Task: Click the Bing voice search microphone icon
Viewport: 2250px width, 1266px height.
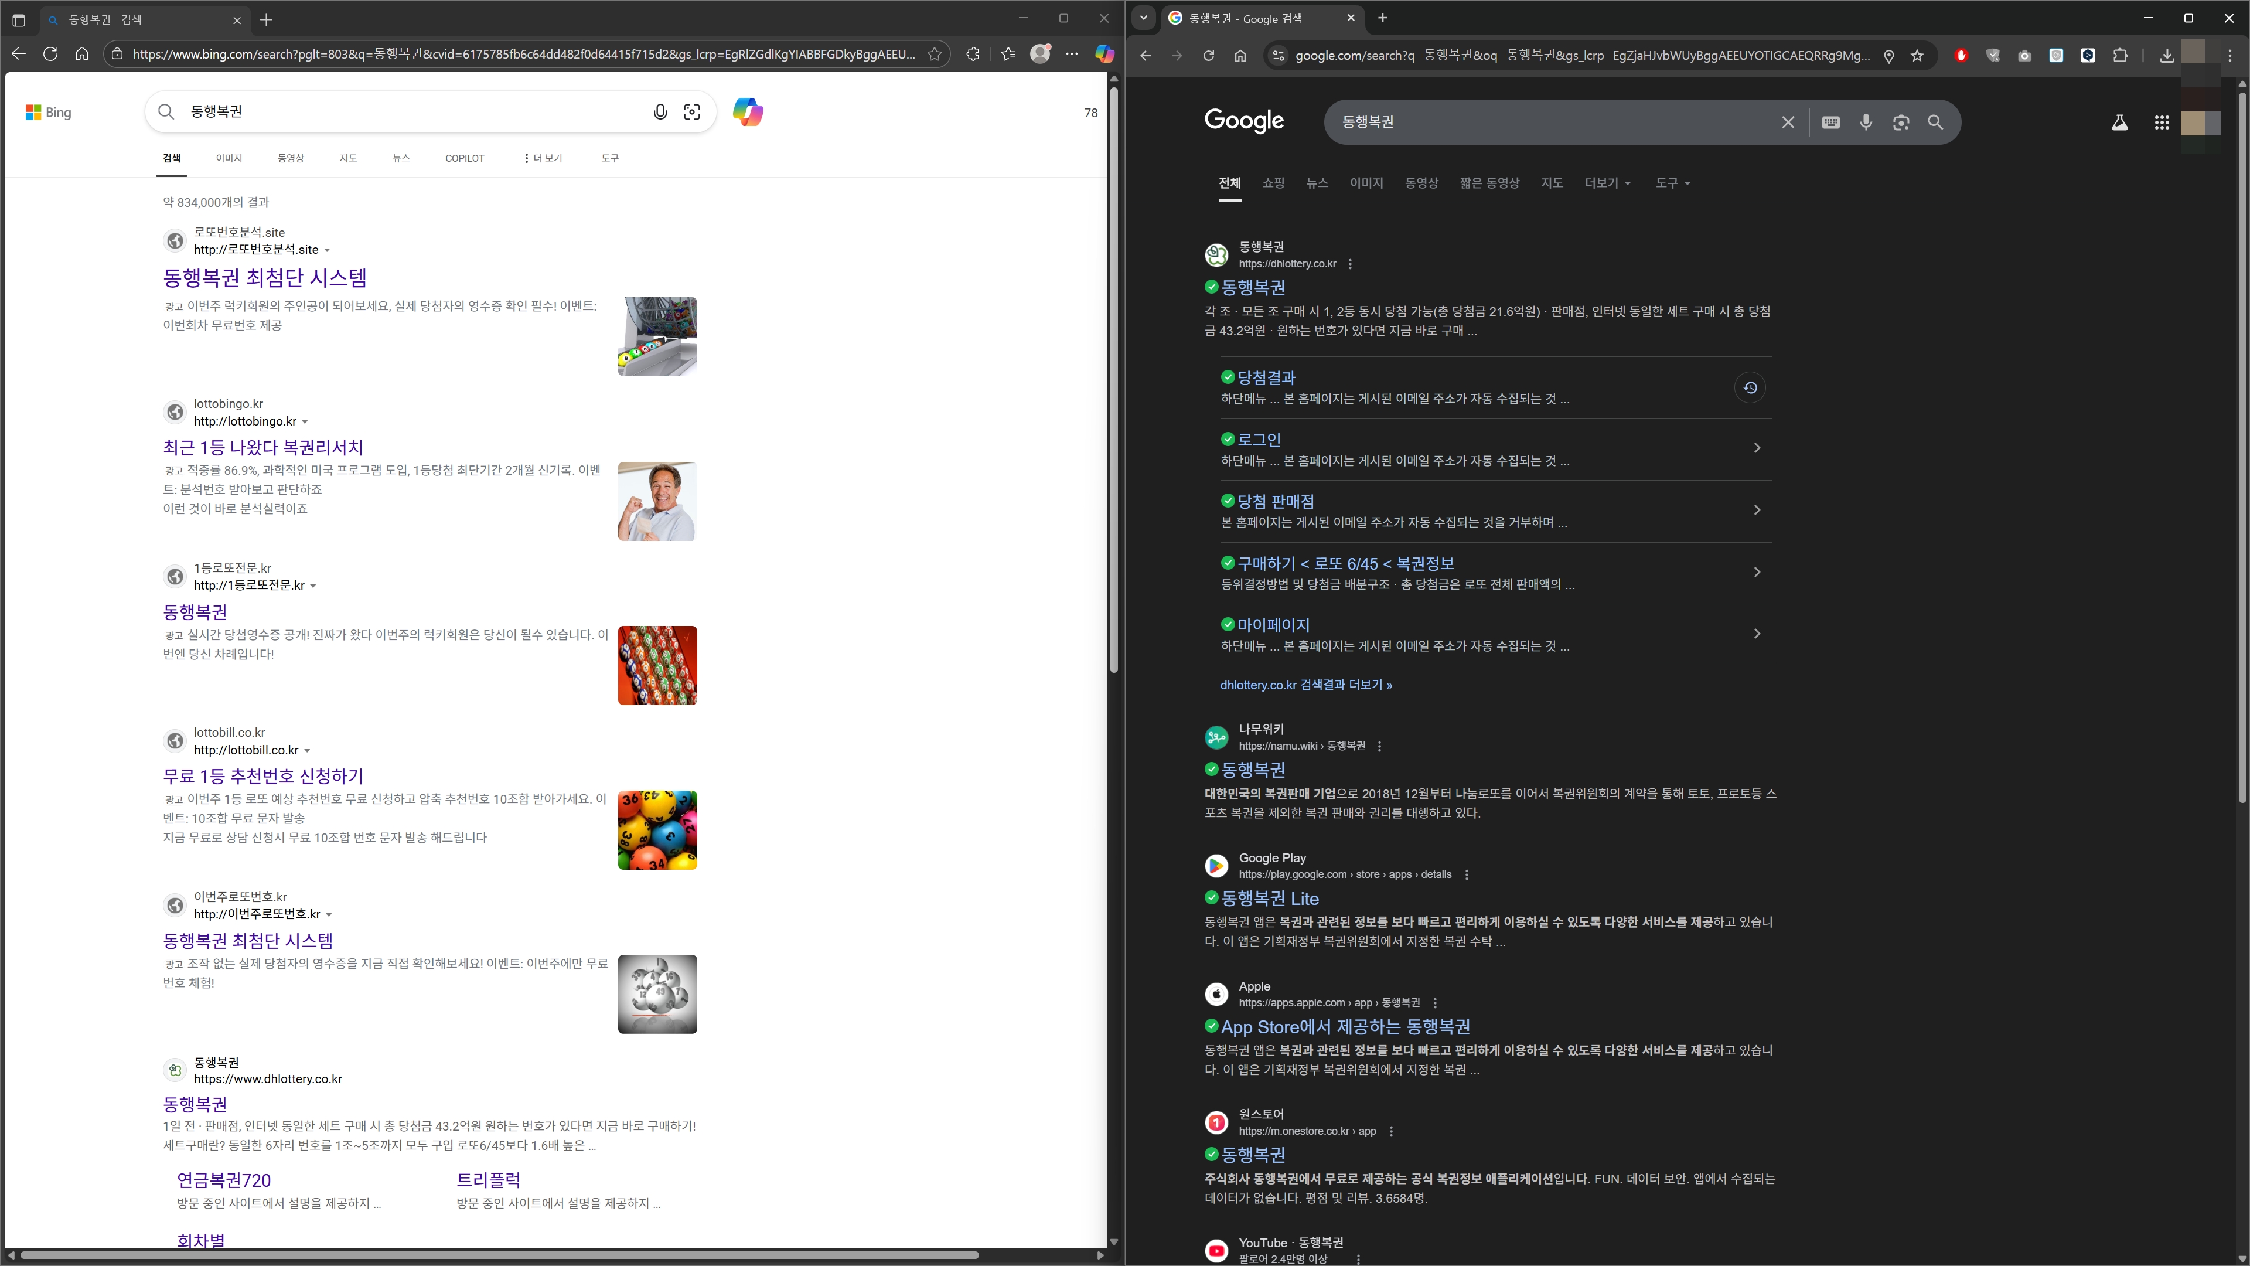Action: click(660, 112)
